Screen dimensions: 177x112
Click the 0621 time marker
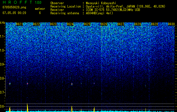(x=19, y=24)
